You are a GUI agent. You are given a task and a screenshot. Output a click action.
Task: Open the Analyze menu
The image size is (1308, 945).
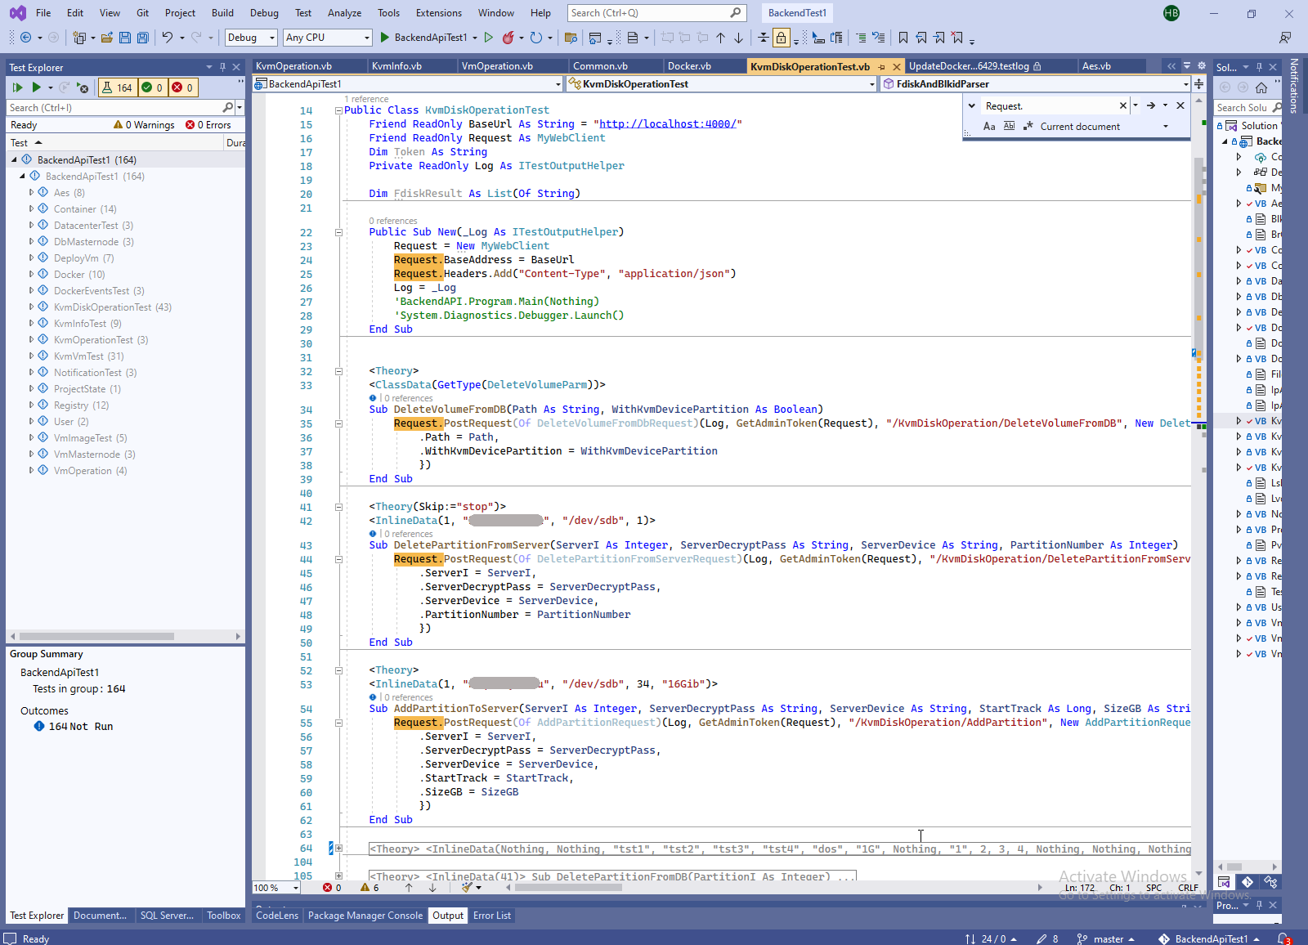click(344, 13)
